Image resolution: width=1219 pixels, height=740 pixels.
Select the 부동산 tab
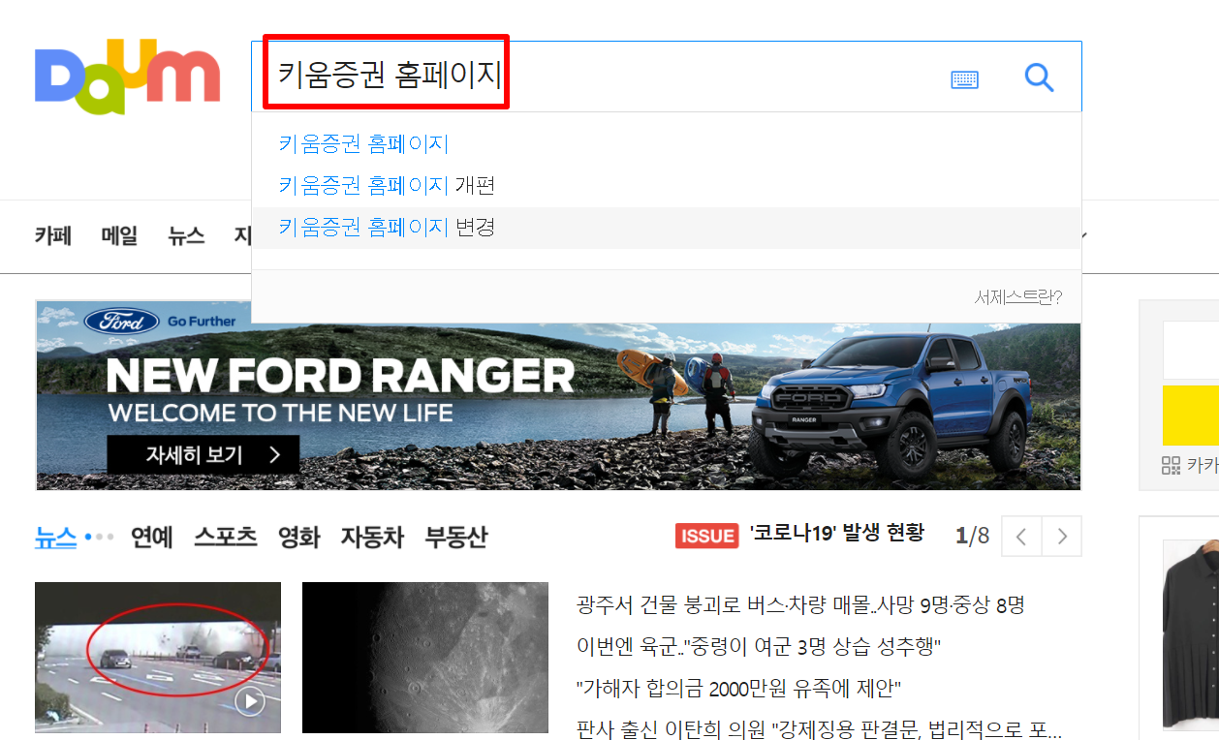pos(456,537)
